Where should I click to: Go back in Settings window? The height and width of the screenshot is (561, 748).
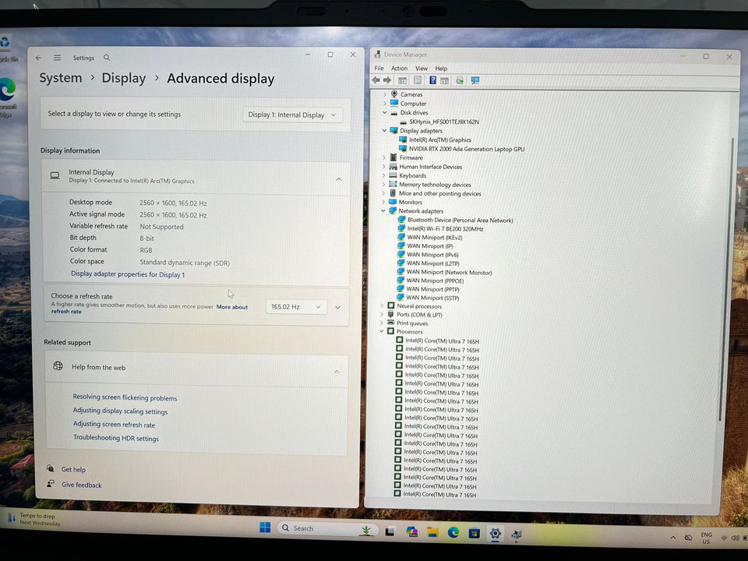(x=39, y=58)
